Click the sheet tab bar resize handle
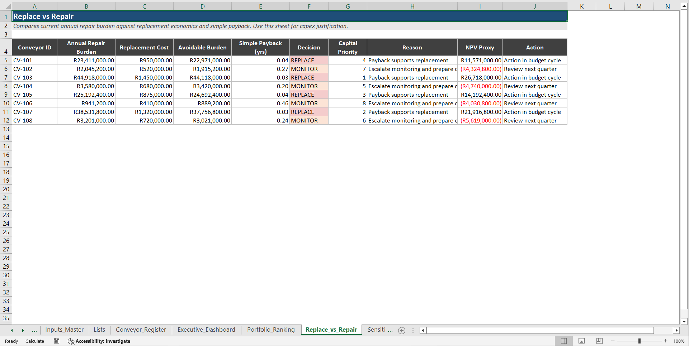 pos(413,330)
